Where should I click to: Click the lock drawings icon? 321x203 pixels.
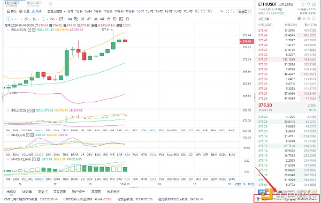tap(109, 19)
